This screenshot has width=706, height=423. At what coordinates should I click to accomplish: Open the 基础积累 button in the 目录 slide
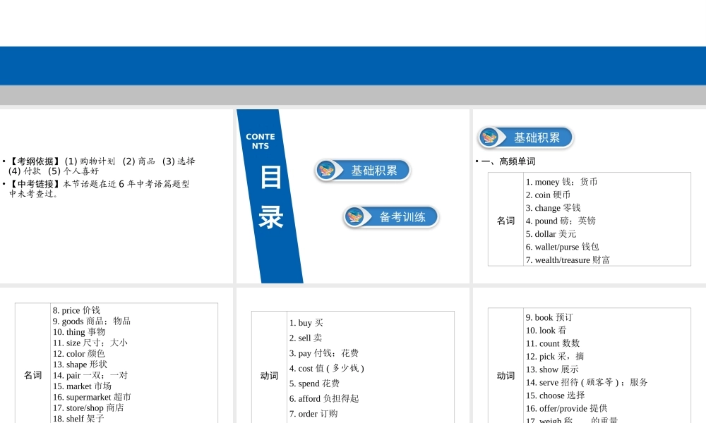[x=363, y=171]
